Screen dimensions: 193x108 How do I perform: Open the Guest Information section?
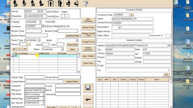88,20
